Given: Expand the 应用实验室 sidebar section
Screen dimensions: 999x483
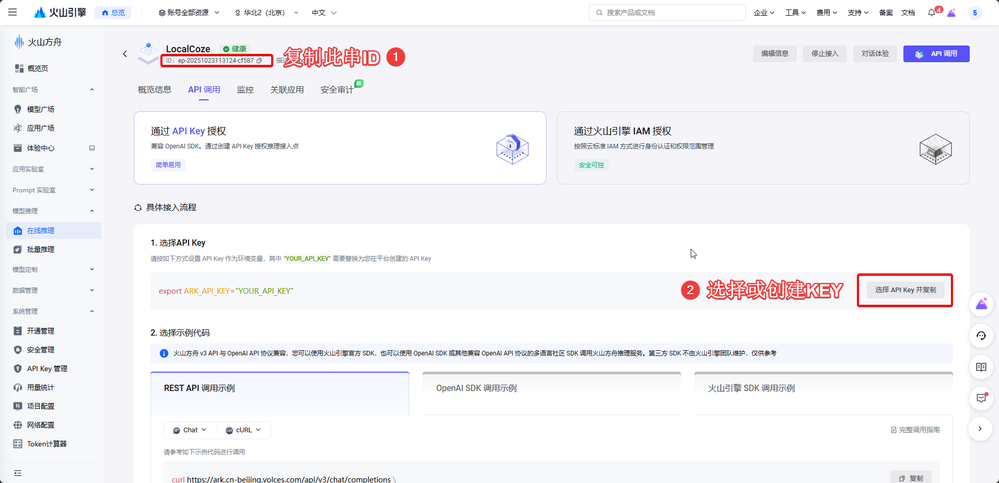Looking at the screenshot, I should coord(52,169).
